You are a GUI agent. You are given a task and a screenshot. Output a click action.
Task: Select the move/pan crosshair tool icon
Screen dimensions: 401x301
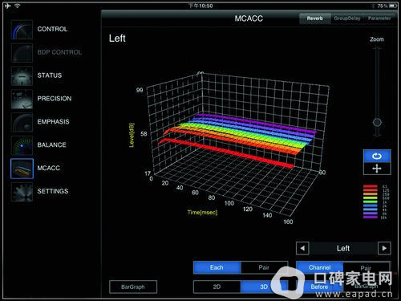(377, 169)
